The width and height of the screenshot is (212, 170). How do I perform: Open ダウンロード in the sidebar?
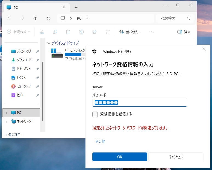point(24,60)
